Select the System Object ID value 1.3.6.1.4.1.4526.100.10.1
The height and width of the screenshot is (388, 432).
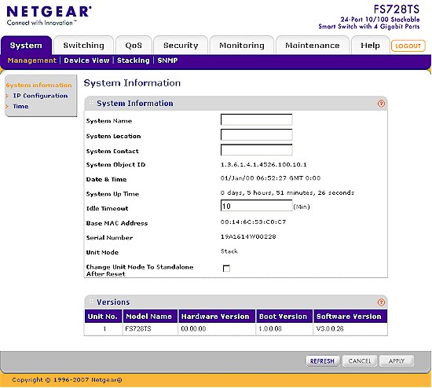coord(264,164)
